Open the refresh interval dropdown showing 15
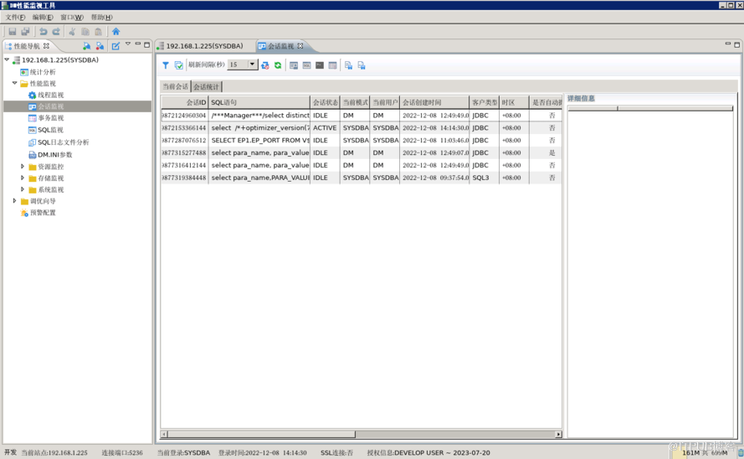744x459 pixels. click(x=252, y=64)
